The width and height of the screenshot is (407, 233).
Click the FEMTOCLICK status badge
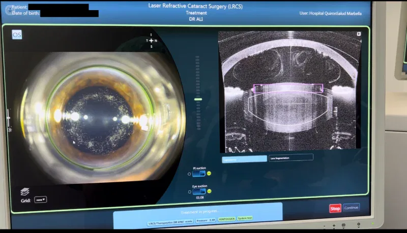[x=227, y=219]
